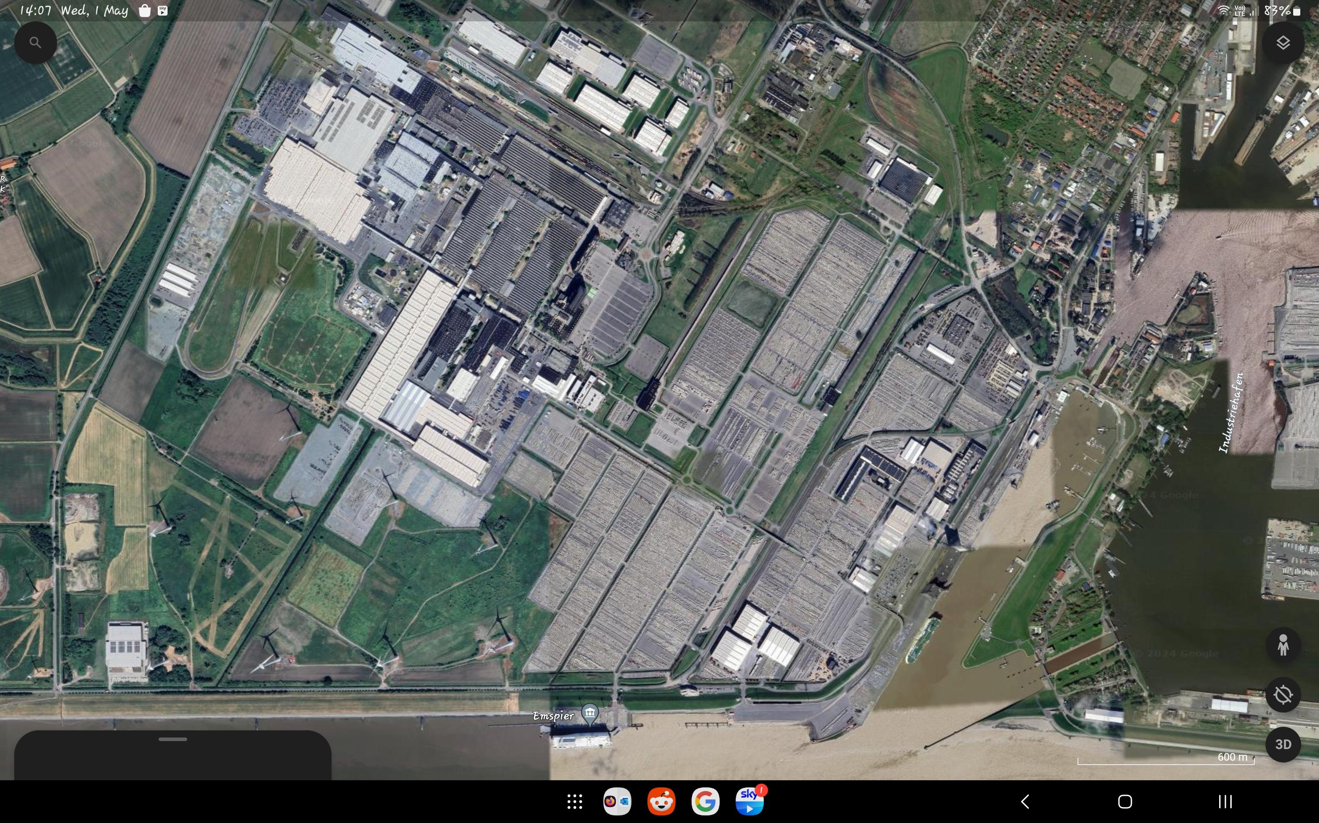The image size is (1319, 823).
Task: Tap the Sky notification in the status bar
Action: point(162,10)
